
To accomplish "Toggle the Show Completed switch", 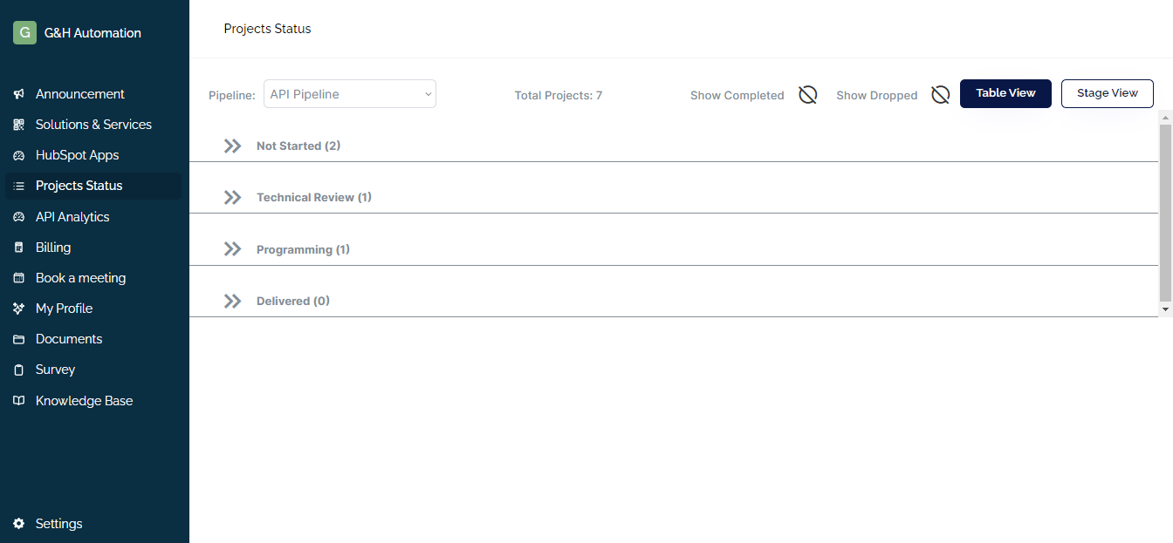I will (x=808, y=95).
